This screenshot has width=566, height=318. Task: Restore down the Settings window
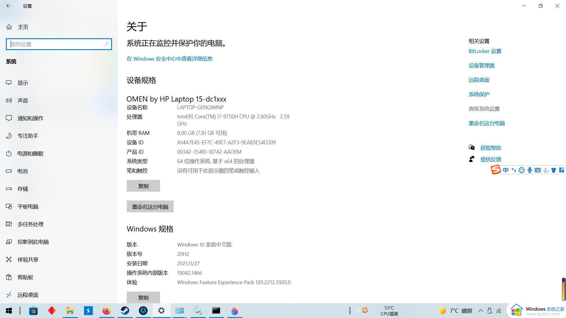tap(540, 6)
